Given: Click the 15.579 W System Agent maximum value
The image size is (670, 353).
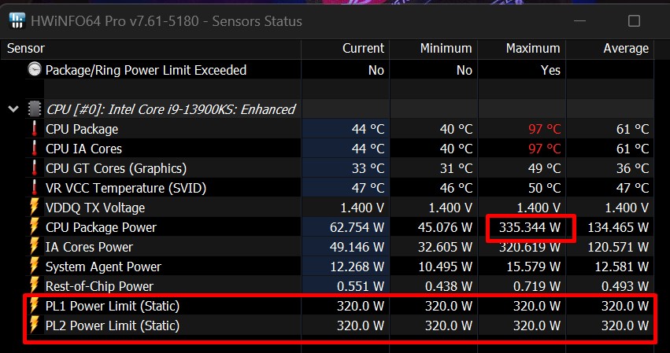Looking at the screenshot, I should (x=533, y=267).
